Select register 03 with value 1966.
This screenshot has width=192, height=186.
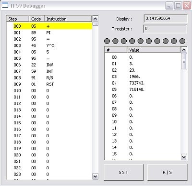point(143,77)
